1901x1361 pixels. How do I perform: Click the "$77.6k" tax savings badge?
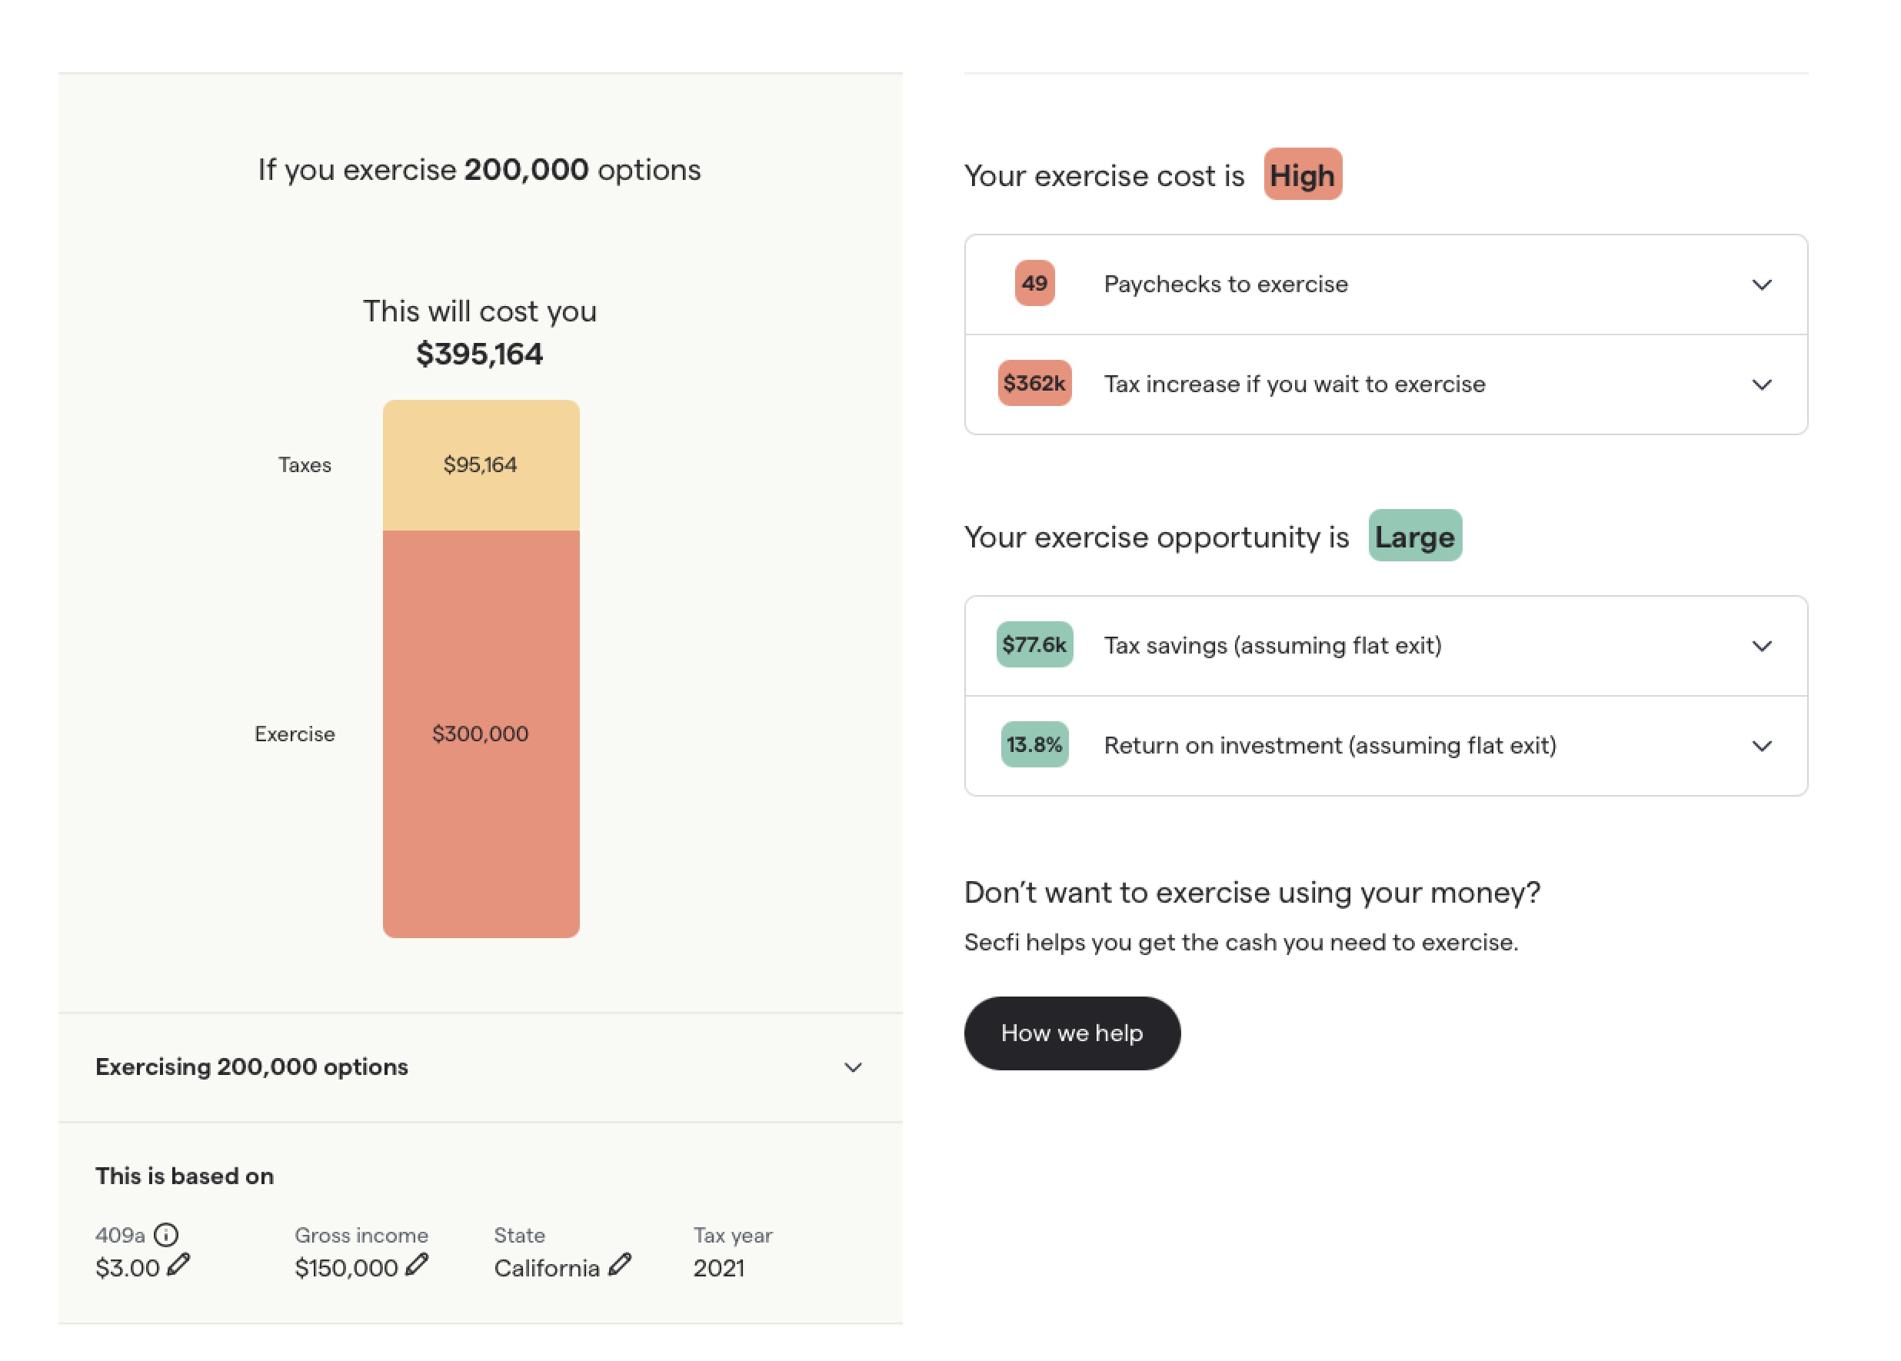tap(1034, 645)
